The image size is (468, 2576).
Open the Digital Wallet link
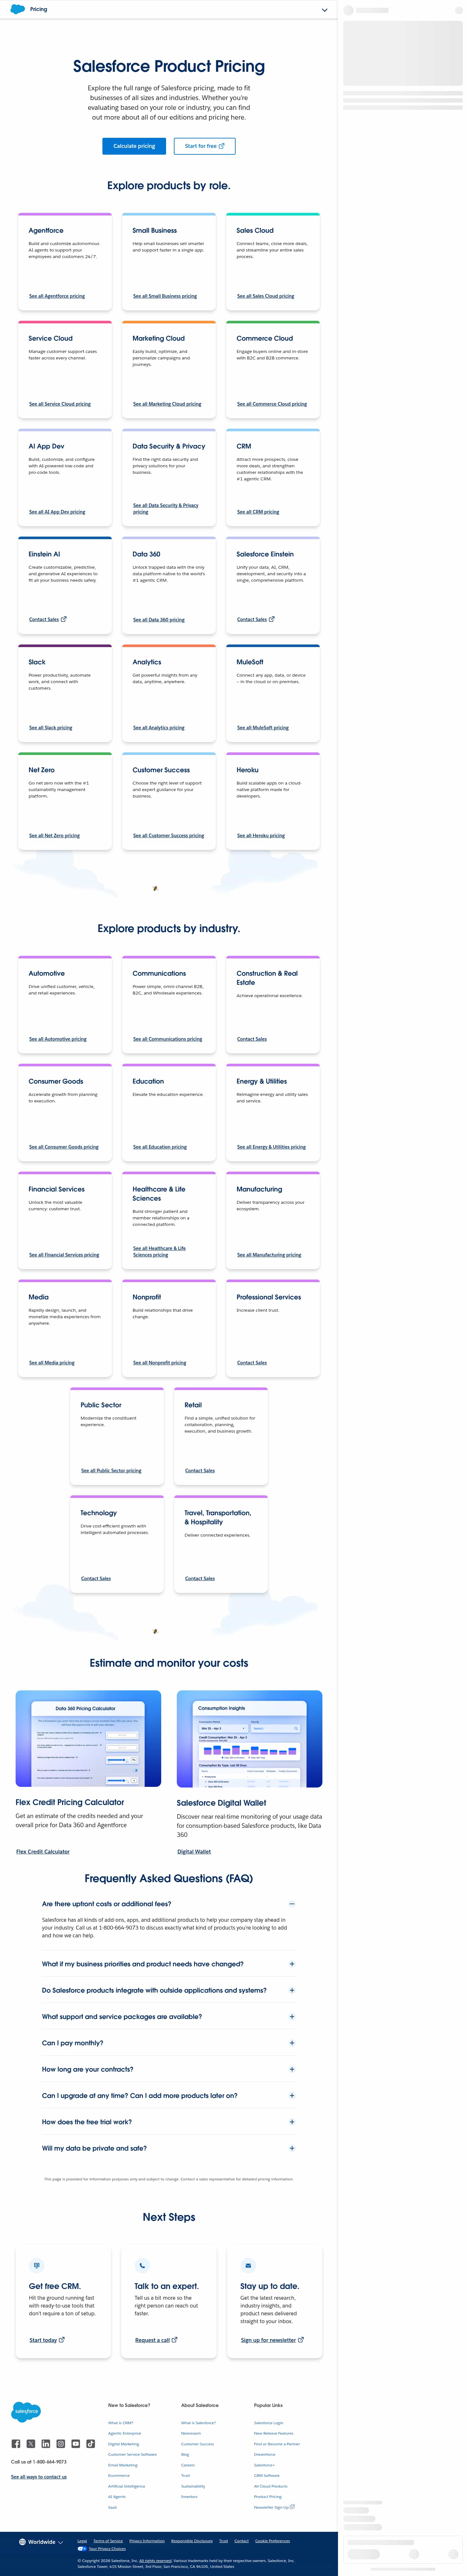194,1852
